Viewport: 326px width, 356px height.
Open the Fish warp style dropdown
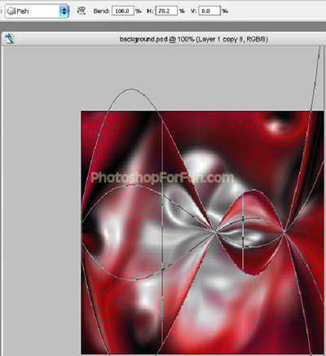click(37, 11)
